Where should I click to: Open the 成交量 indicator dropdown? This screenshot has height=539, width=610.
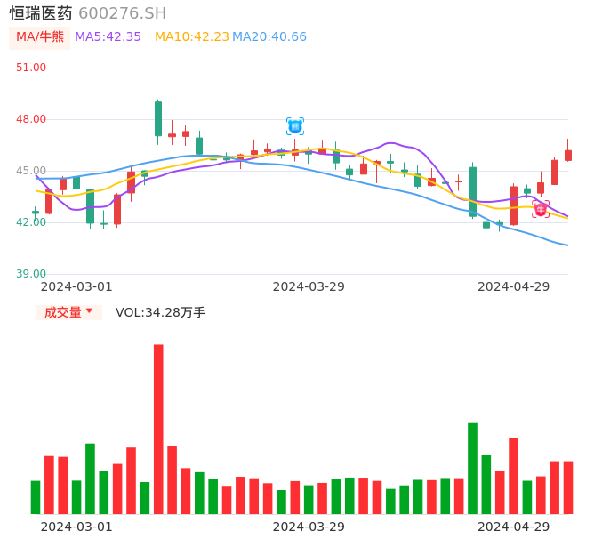(x=68, y=312)
